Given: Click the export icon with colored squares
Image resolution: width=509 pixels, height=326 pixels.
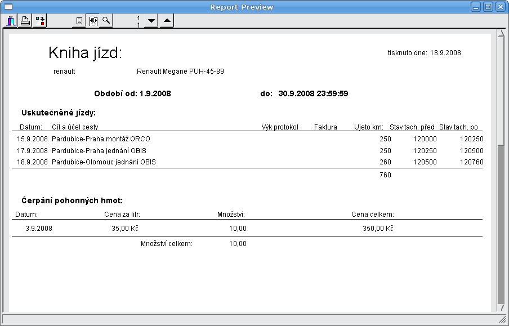Looking at the screenshot, I should (x=40, y=21).
